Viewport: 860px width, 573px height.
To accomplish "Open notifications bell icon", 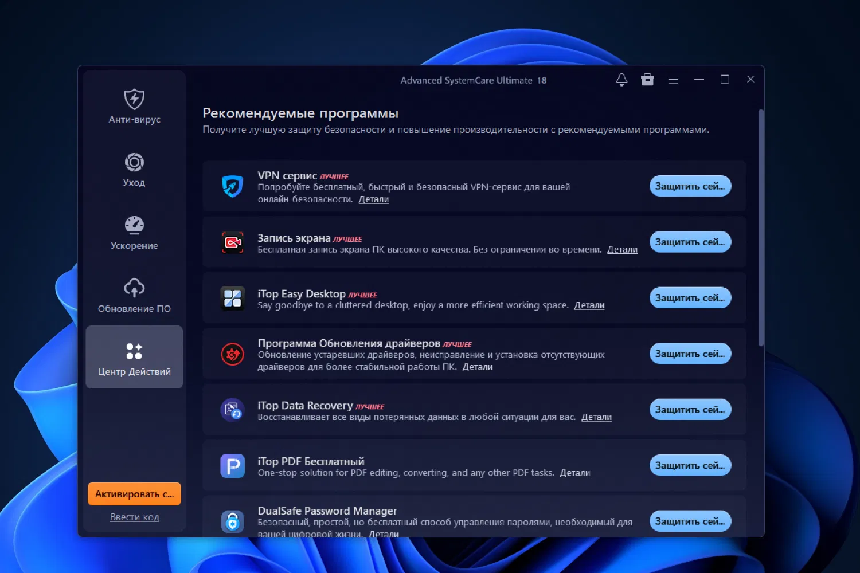I will 621,80.
